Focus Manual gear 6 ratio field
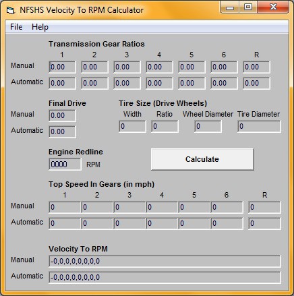 [224, 67]
